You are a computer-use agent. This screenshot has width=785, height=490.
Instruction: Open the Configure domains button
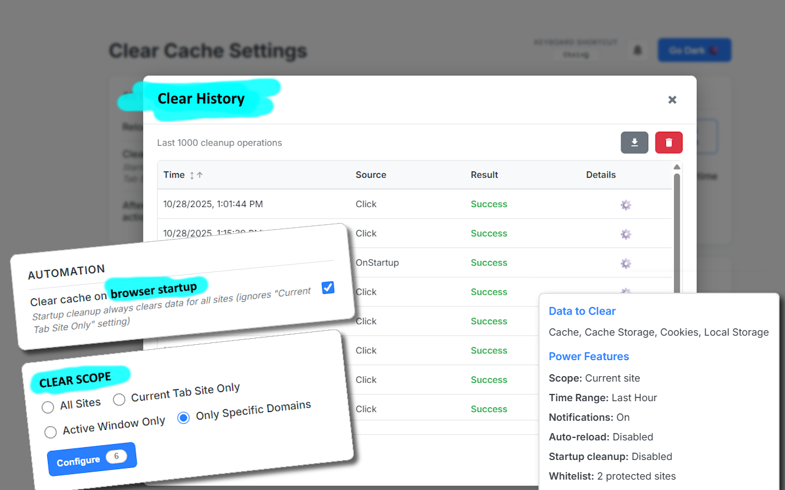pyautogui.click(x=91, y=459)
